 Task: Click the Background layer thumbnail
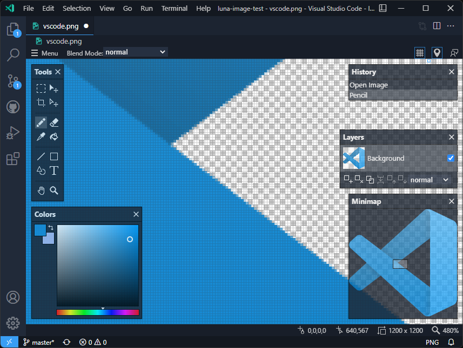tap(354, 158)
